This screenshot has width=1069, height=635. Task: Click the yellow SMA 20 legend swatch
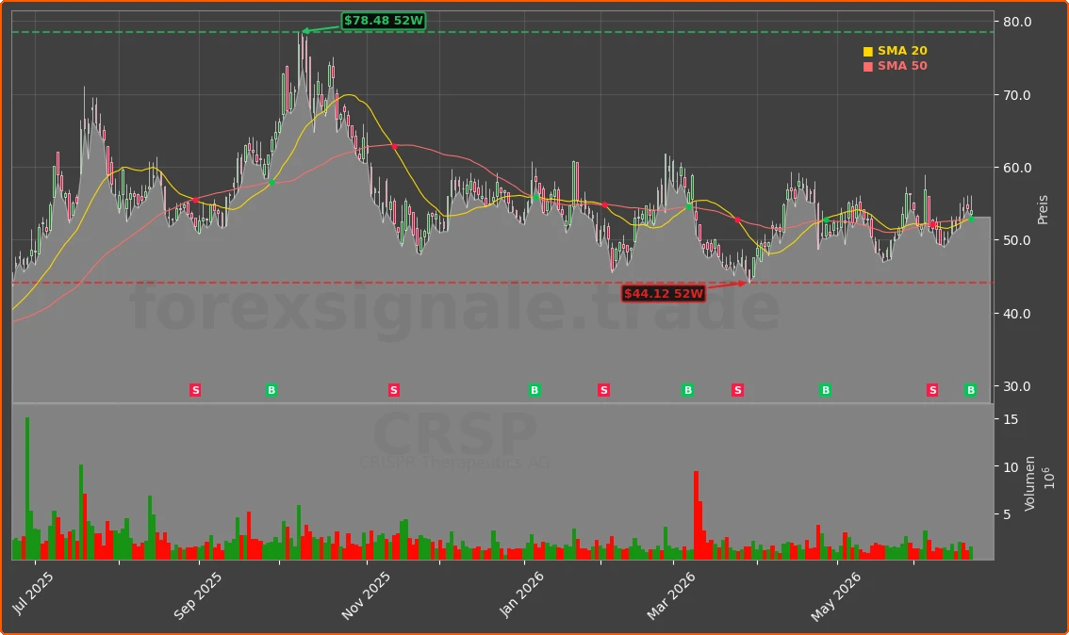click(868, 51)
